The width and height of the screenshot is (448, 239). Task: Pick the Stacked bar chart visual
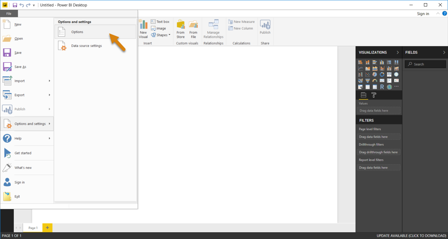point(360,62)
